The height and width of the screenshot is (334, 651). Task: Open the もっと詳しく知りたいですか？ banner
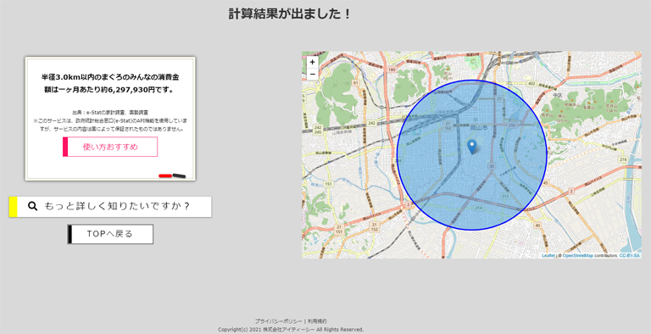click(110, 207)
